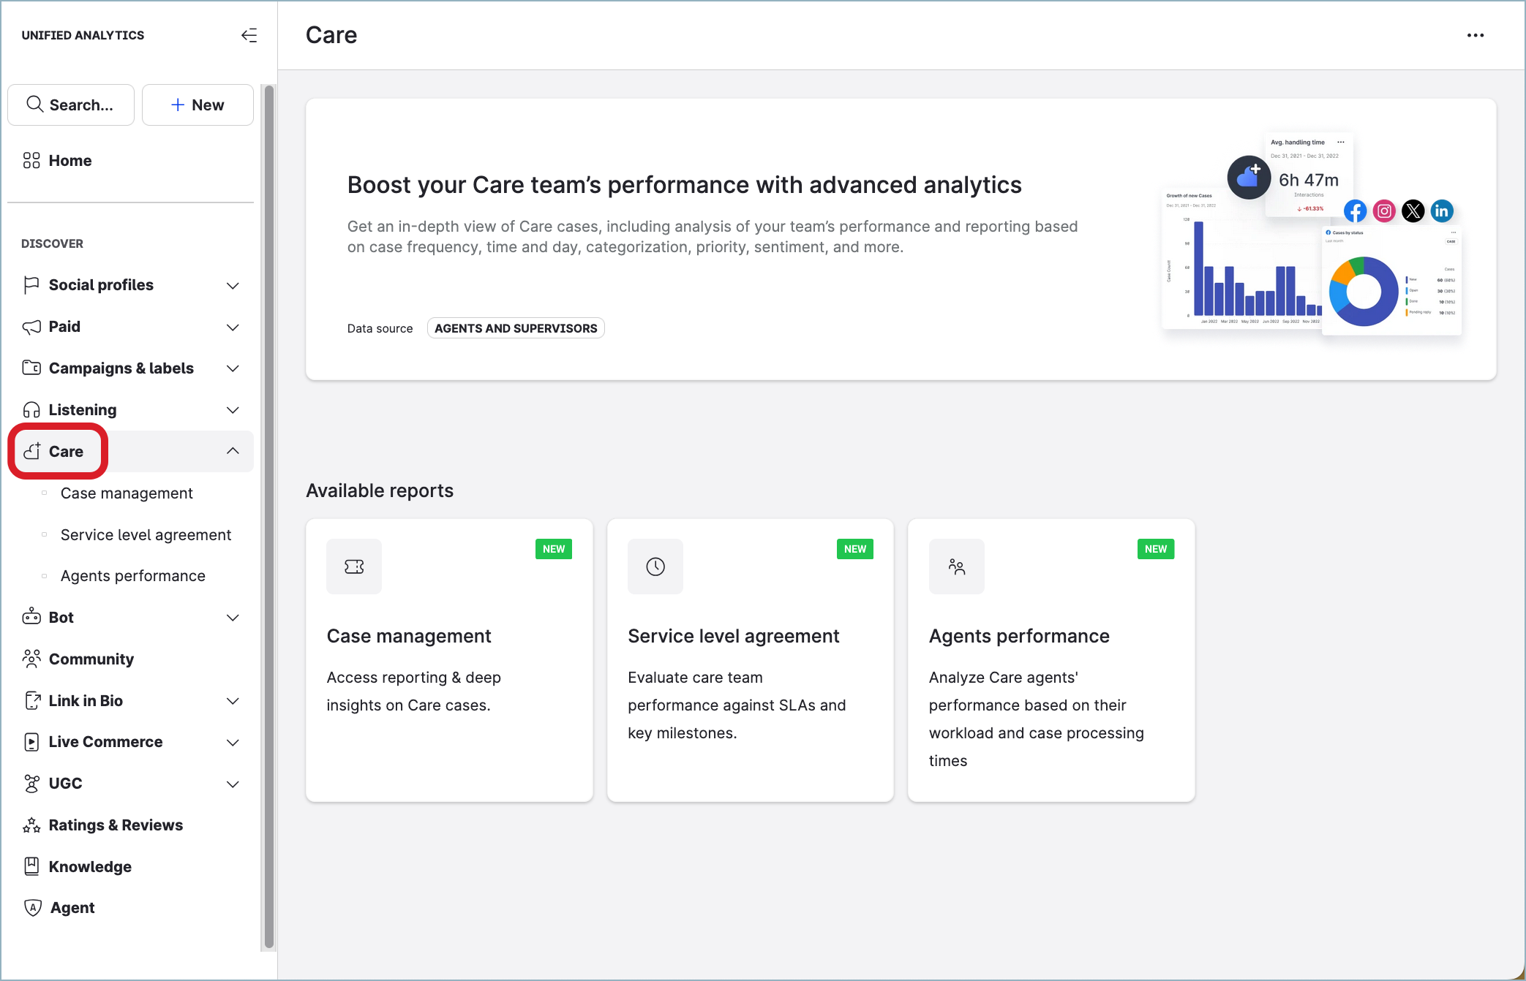The image size is (1526, 981).
Task: Open the Knowledge book icon
Action: click(31, 866)
